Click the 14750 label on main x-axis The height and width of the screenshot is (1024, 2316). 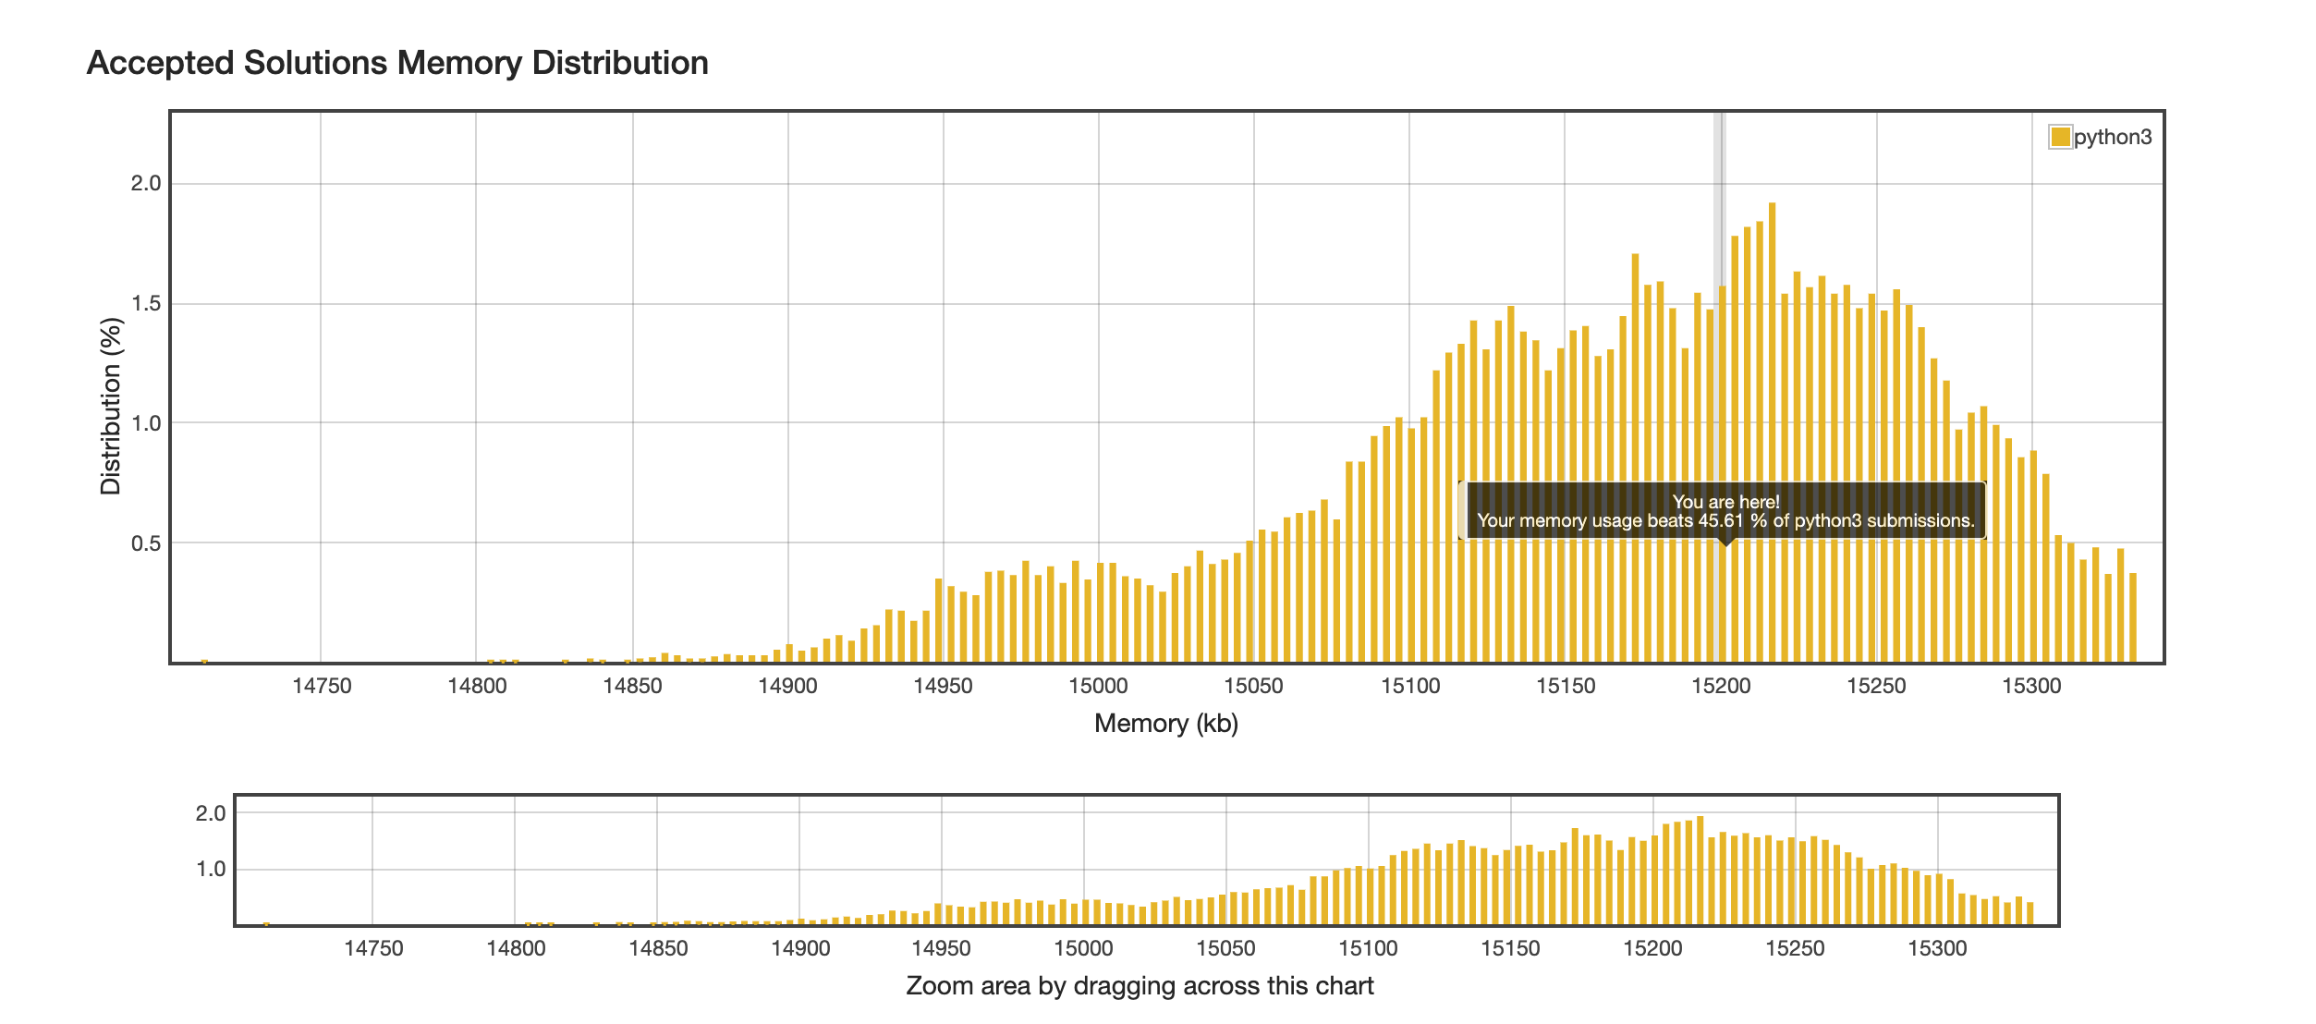coord(322,687)
